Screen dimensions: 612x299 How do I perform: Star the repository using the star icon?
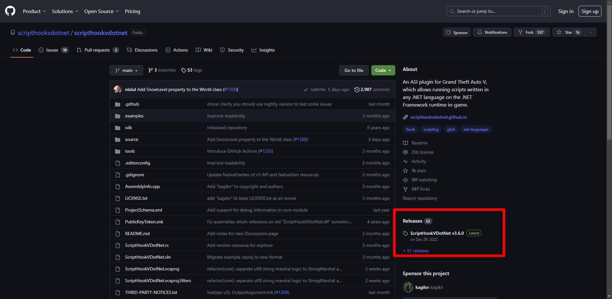[559, 32]
